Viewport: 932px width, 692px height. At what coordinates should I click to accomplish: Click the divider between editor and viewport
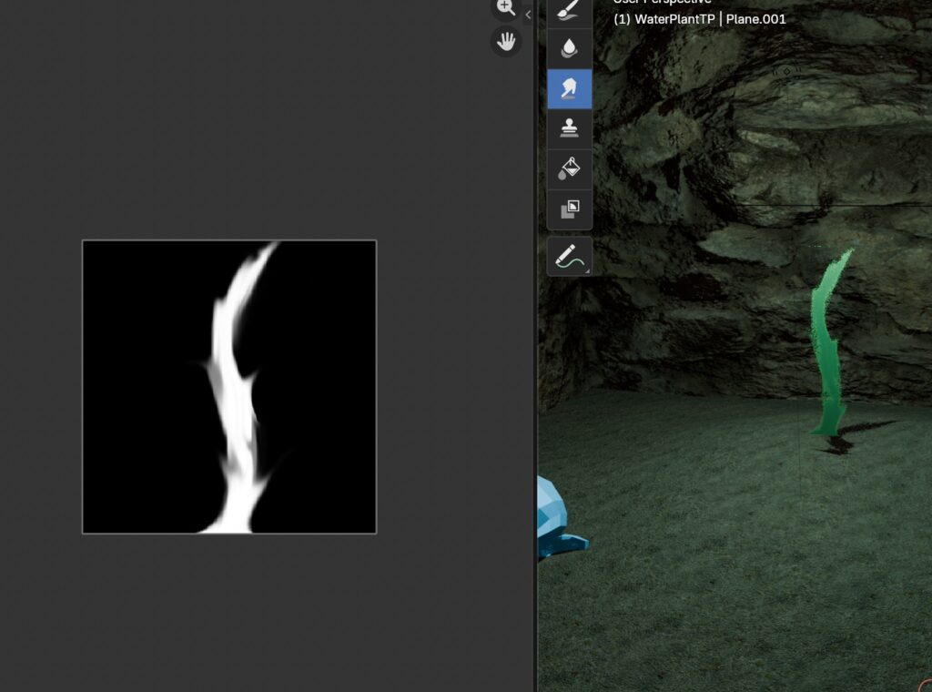tap(535, 364)
